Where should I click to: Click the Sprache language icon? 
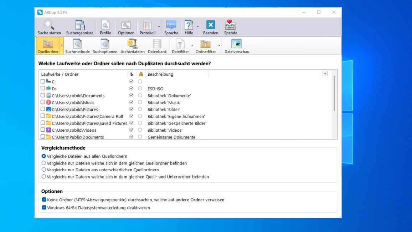171,25
